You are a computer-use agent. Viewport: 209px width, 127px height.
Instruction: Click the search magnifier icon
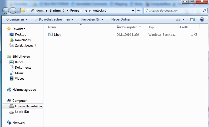[x=204, y=11]
